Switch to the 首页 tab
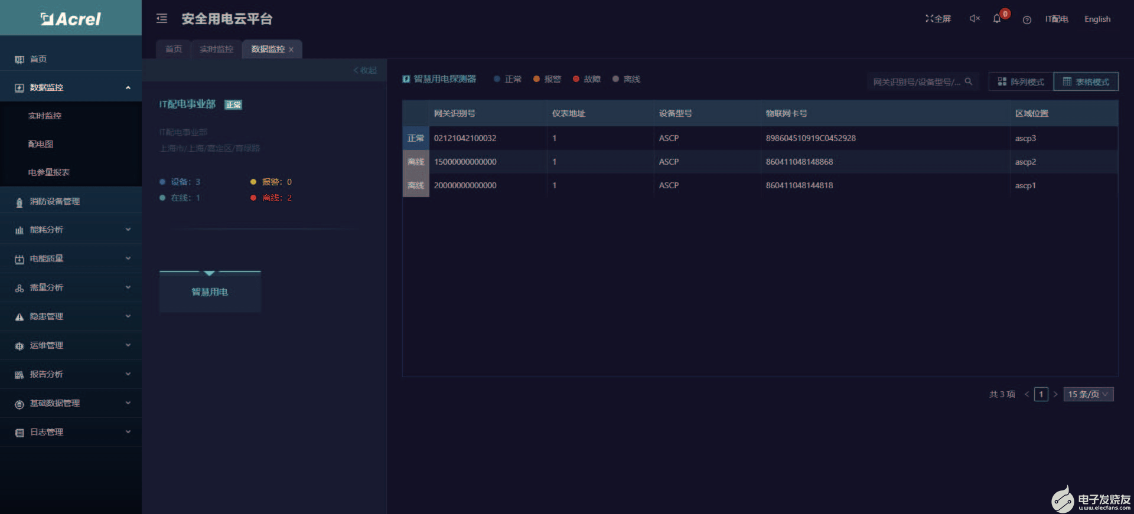This screenshot has height=514, width=1134. (174, 49)
